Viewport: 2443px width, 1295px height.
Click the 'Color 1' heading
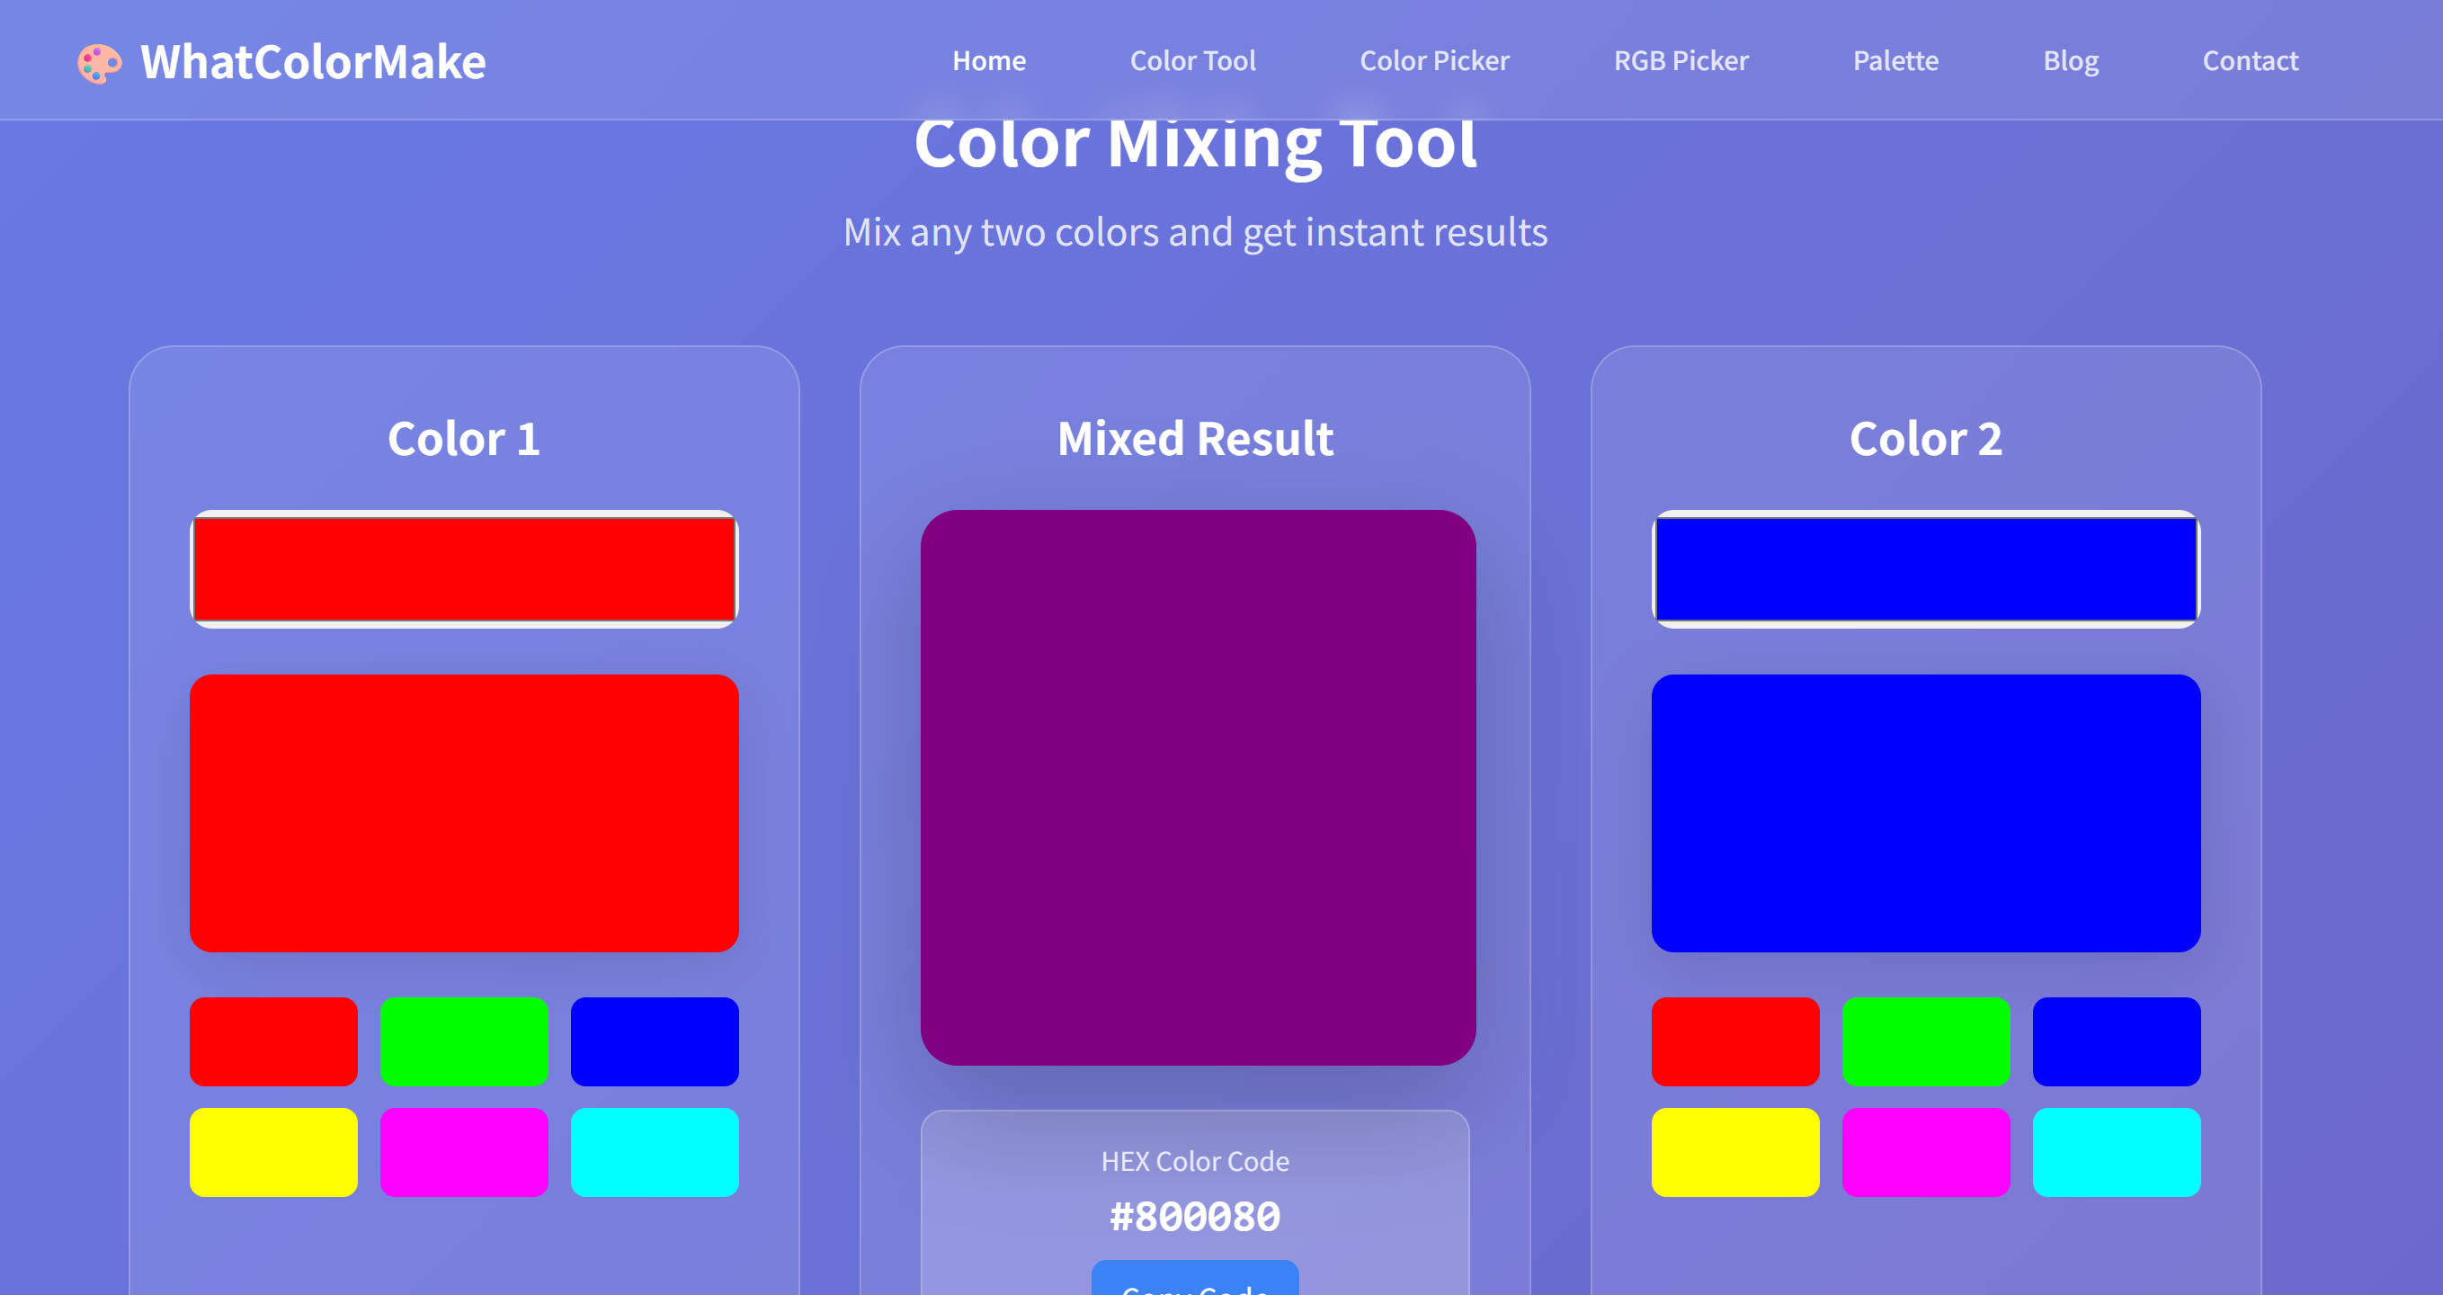[464, 438]
